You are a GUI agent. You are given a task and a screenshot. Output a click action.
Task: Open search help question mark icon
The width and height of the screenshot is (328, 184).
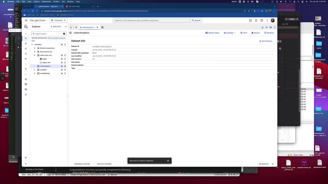pos(64,34)
